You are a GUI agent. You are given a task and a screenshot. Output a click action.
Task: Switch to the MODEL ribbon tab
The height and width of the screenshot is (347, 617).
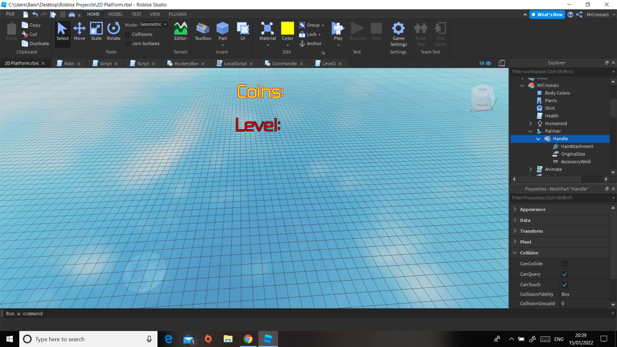click(x=115, y=14)
